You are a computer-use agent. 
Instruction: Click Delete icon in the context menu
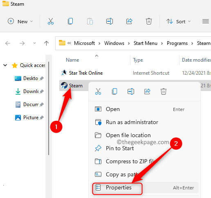coord(164,91)
